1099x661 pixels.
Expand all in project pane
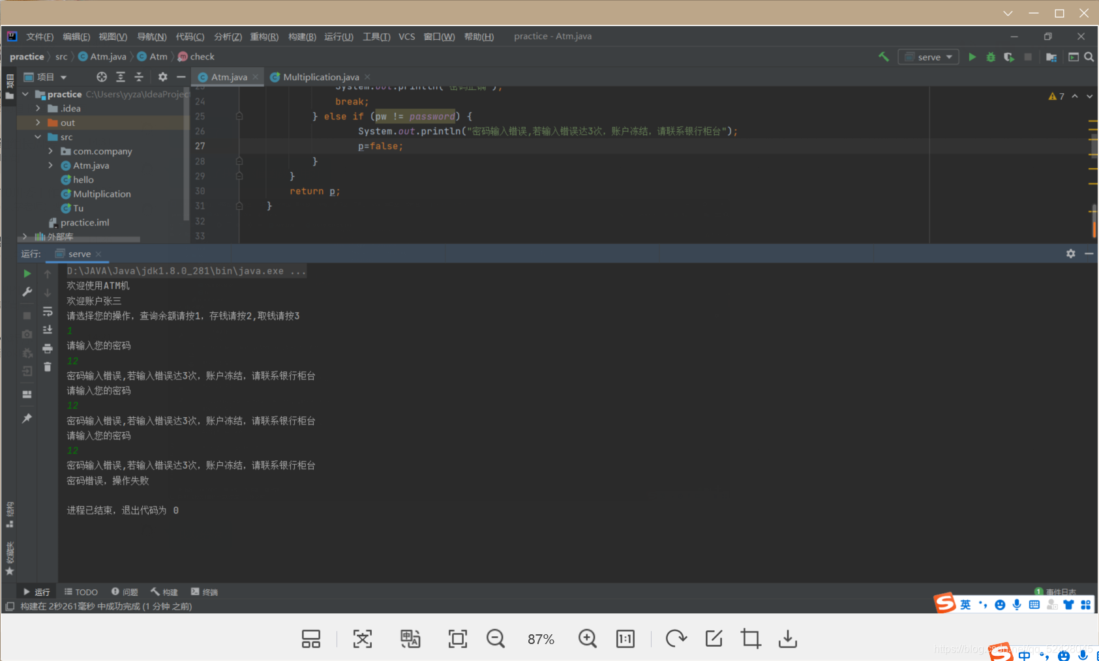point(121,77)
